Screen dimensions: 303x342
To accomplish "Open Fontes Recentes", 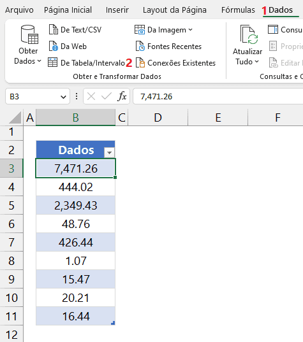I will [168, 46].
